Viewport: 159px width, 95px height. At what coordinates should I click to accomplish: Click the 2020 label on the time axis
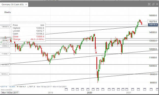pos(90,92)
